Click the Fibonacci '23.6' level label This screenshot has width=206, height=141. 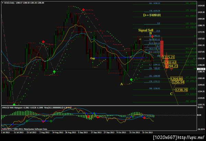click(158, 31)
